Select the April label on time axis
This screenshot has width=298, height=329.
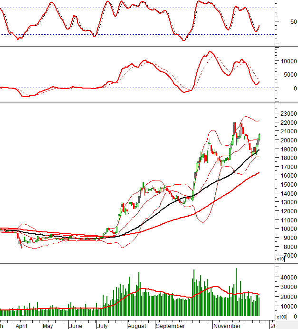(x=21, y=326)
